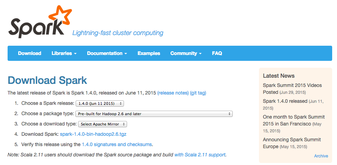Click the Choose a package type label
337x165 pixels.
tap(48, 114)
